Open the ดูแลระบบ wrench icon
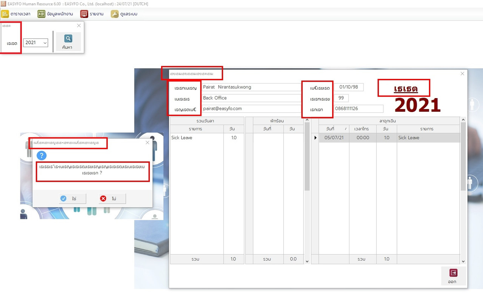Viewport: 483px width, 295px height. 115,14
